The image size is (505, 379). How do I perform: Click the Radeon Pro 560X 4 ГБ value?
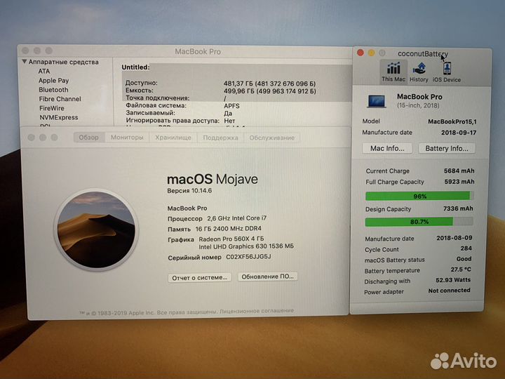click(x=231, y=239)
